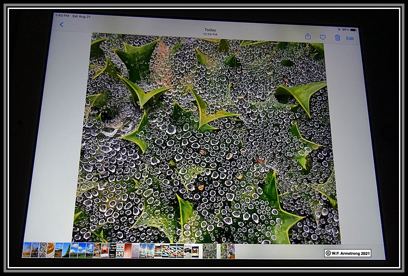Tap the Wi-Fi signal icon
Viewport: 408px width, 276px height.
(x=339, y=30)
